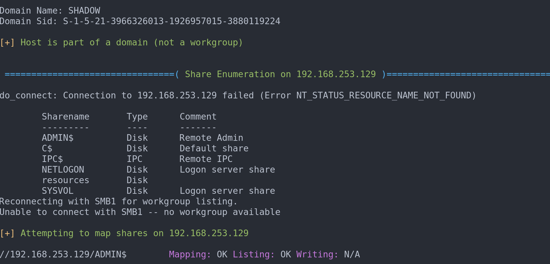The image size is (550, 264).
Task: Click the Type column header
Action: pyautogui.click(x=137, y=117)
